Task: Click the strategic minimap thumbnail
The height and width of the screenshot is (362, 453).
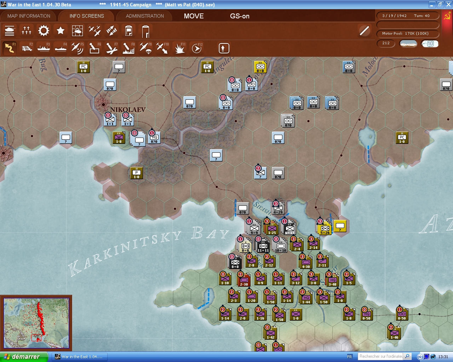Action: click(x=36, y=323)
